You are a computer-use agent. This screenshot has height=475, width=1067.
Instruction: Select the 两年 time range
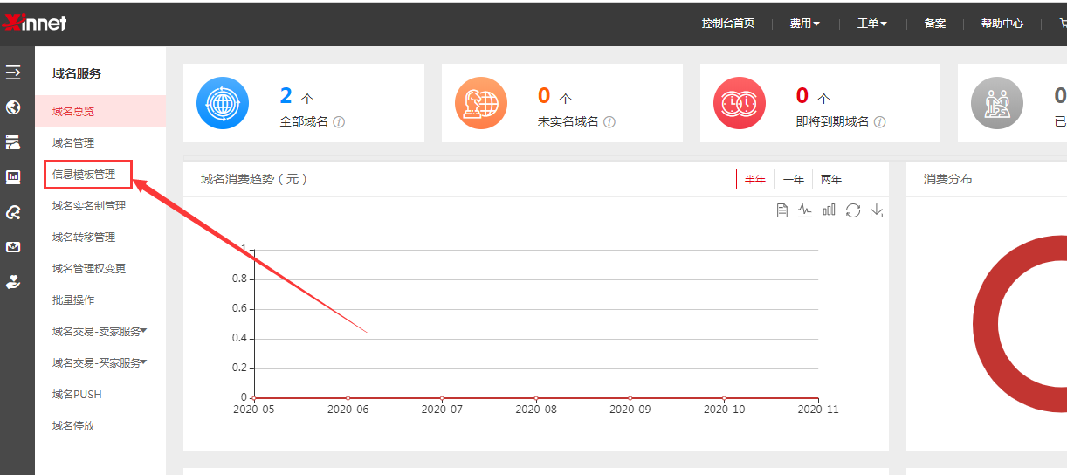831,179
